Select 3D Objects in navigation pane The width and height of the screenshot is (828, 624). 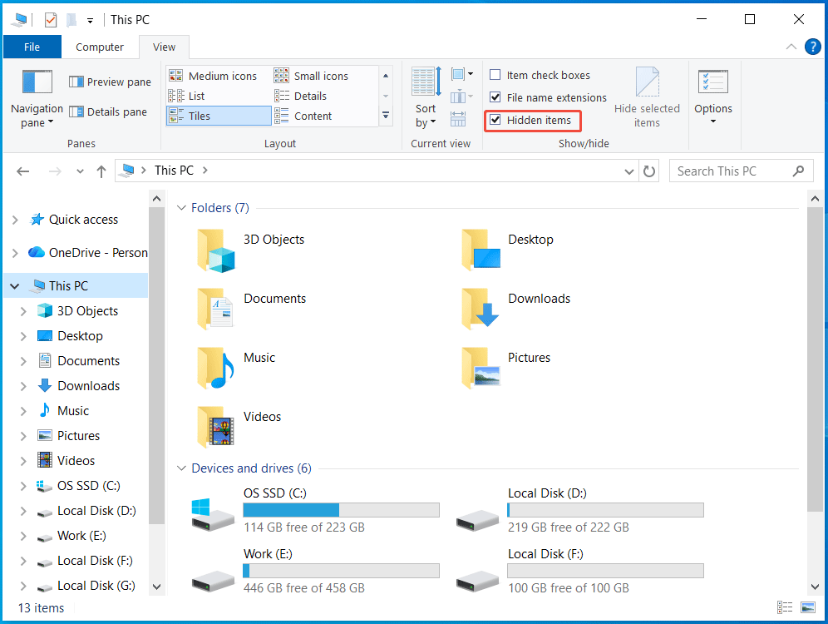(87, 311)
